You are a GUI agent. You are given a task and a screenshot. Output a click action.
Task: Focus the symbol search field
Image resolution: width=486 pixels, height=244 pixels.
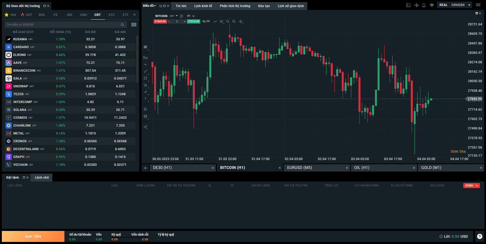(65, 25)
